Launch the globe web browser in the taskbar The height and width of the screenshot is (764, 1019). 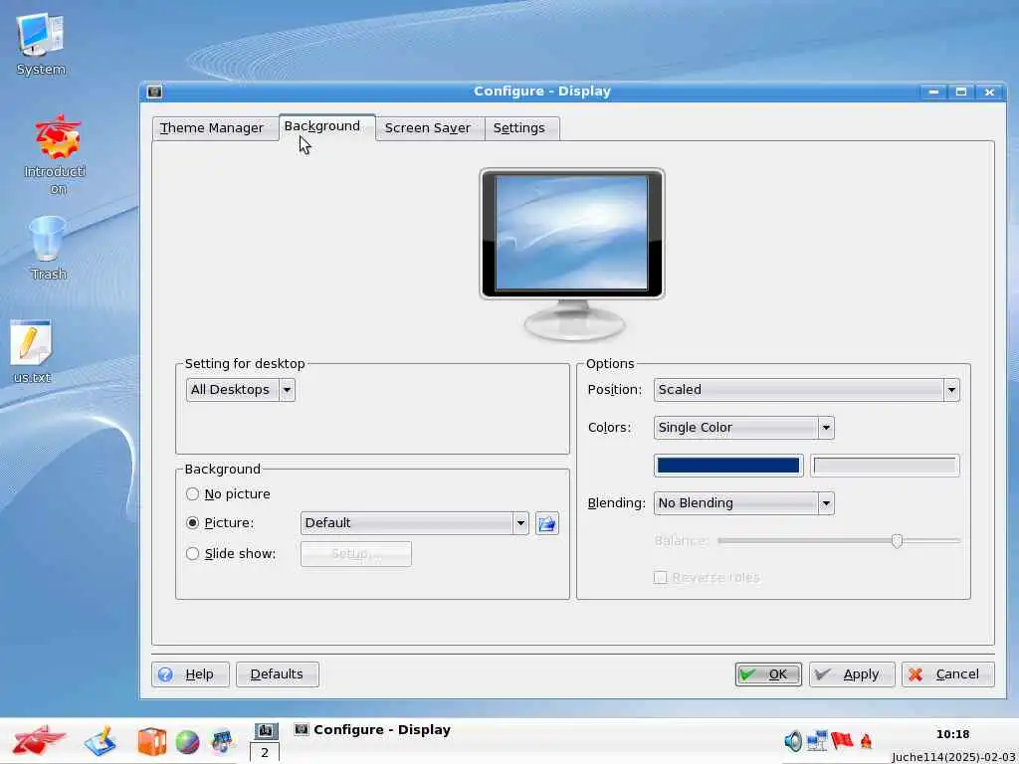(x=187, y=742)
